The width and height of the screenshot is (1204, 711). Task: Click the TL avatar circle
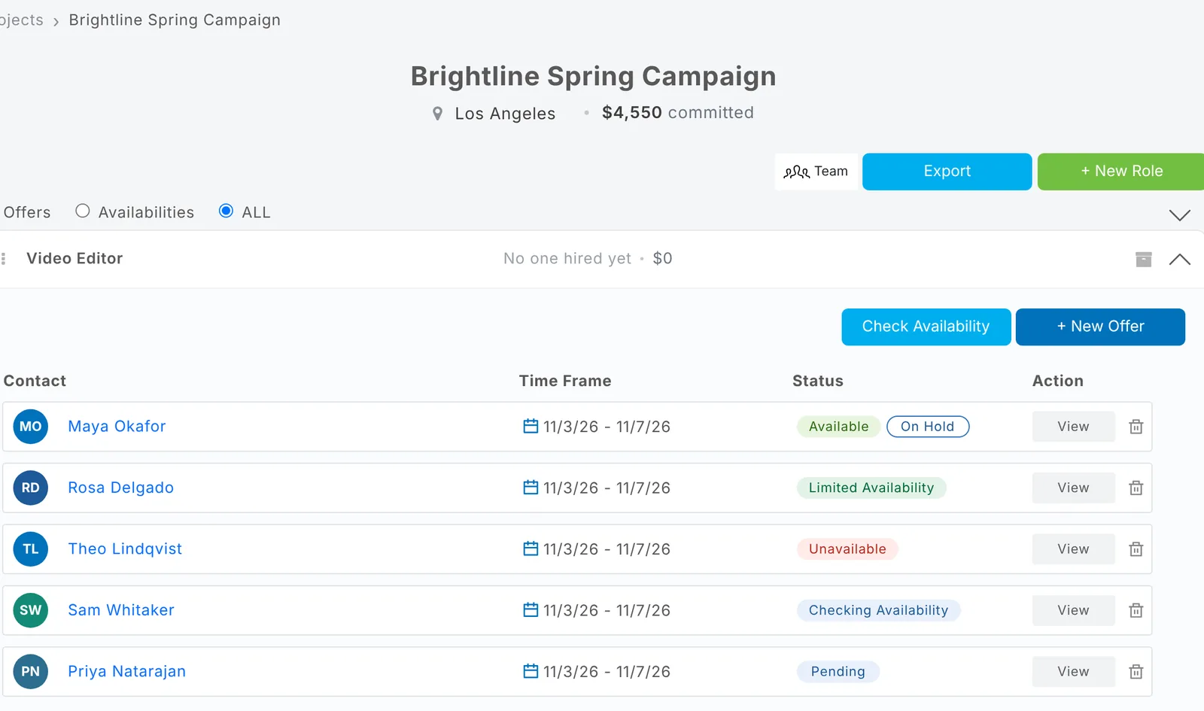31,549
